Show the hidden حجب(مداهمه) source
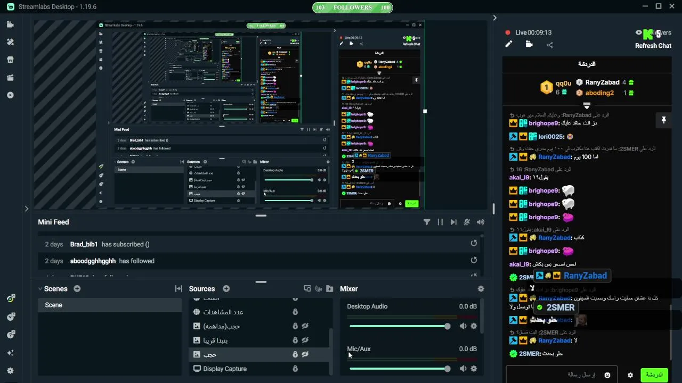 click(x=306, y=326)
